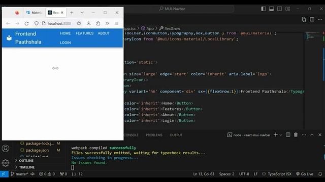The height and width of the screenshot is (182, 325).
Task: Change indentation via Spaces: 2
Action: coord(227,174)
